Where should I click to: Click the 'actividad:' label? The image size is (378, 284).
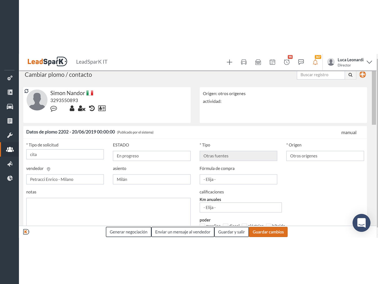pos(212,101)
